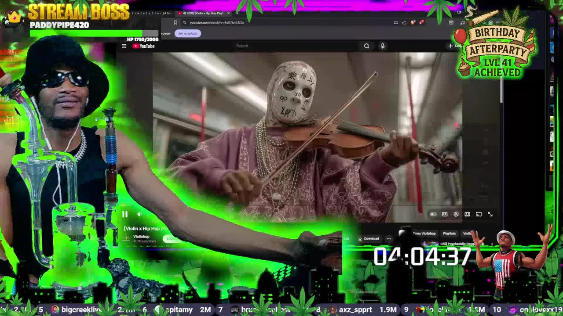Mute the video with the speaker icon
Image resolution: width=563 pixels, height=316 pixels.
[139, 214]
